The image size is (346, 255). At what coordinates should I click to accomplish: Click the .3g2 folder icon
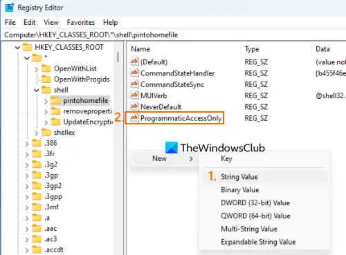(37, 164)
